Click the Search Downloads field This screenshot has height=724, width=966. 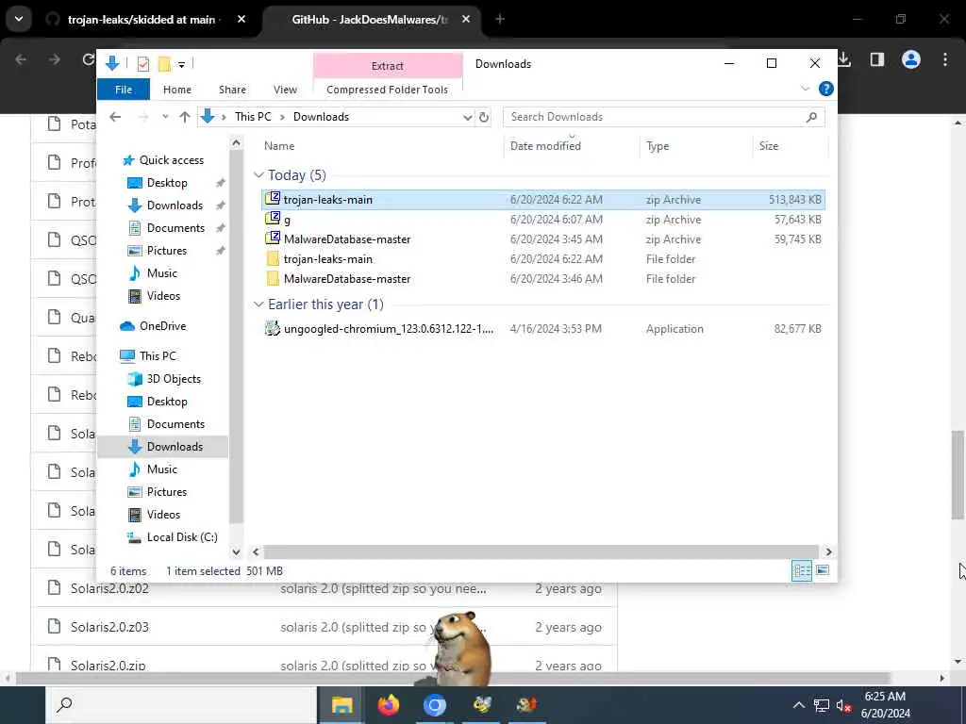[x=663, y=117]
